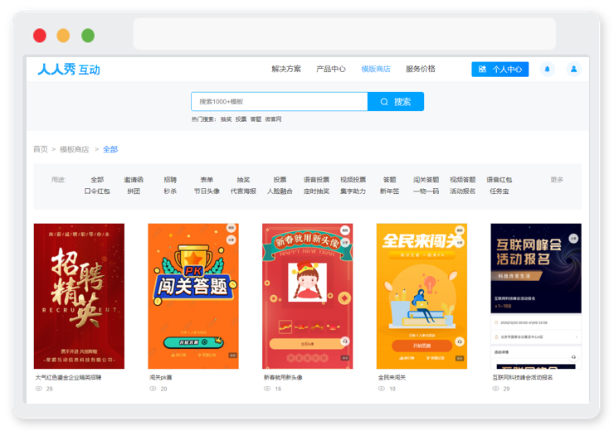
Task: Go to 服务价格 page
Action: tap(420, 69)
